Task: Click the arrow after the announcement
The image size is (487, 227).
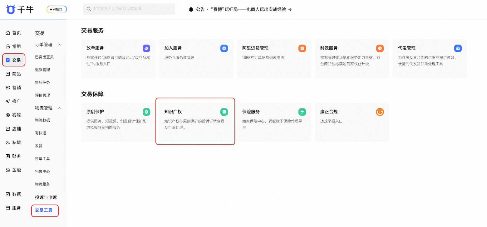Action: pos(290,10)
